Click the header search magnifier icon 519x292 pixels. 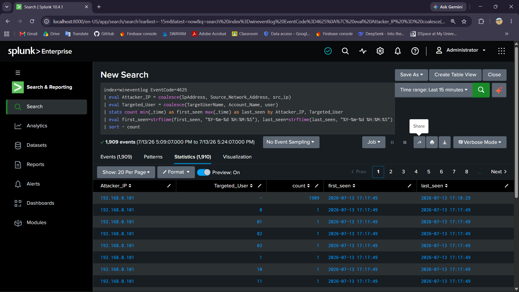[345, 51]
